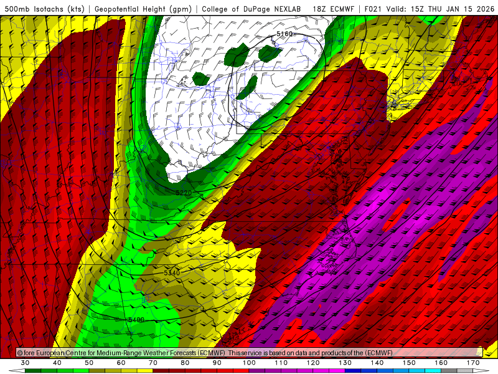Screen dimensions: 498x374
Task: Click the 130 value on the color scale
Action: click(345, 363)
